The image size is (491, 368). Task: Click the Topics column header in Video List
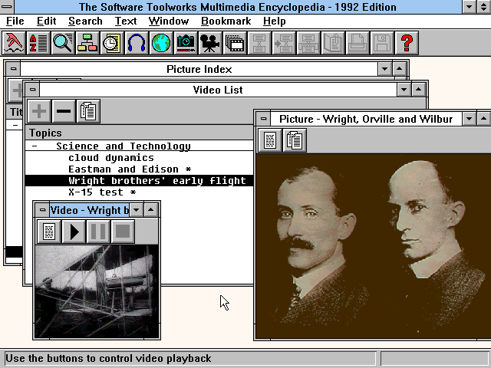pyautogui.click(x=139, y=133)
